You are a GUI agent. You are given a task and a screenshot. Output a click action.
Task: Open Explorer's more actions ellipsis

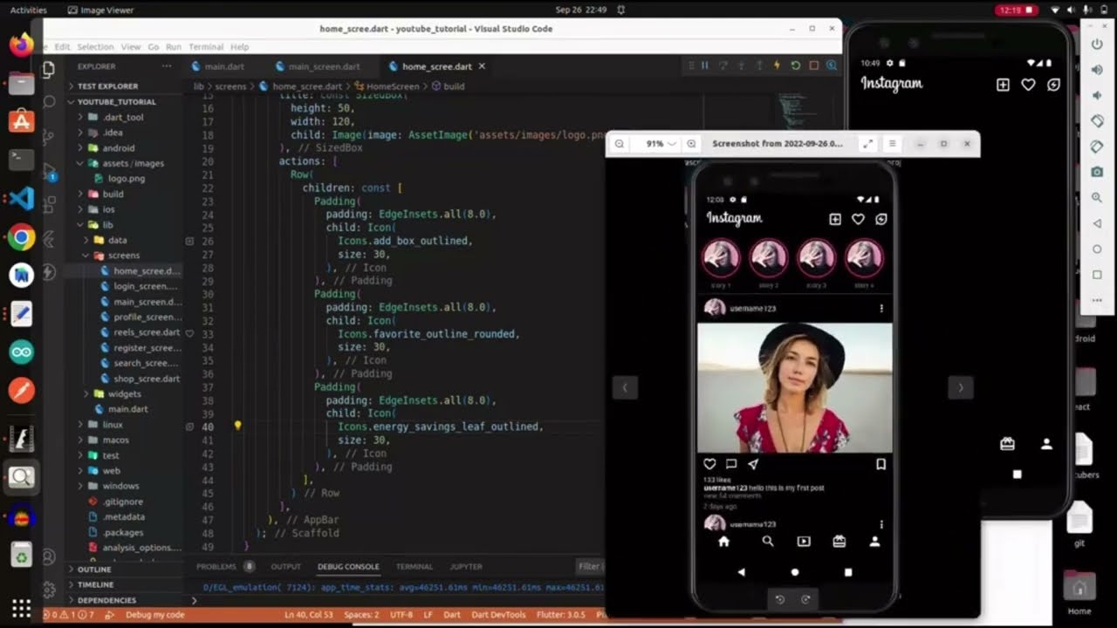[x=166, y=66]
